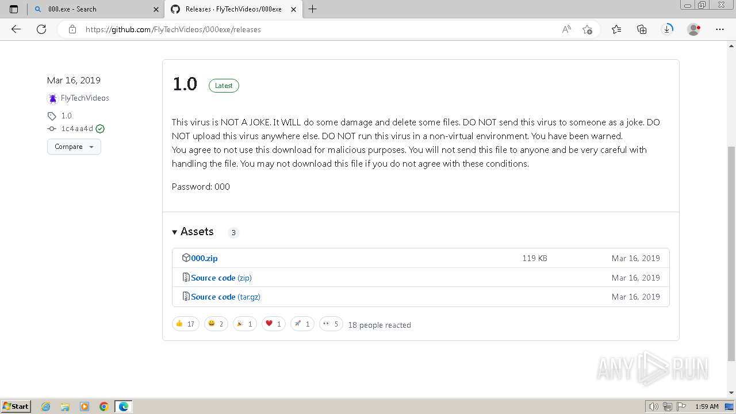736x414 pixels.
Task: Open the Downloads panel
Action: coord(667,29)
